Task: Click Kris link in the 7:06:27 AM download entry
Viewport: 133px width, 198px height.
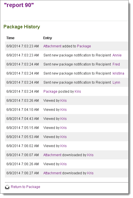Action: (90, 173)
